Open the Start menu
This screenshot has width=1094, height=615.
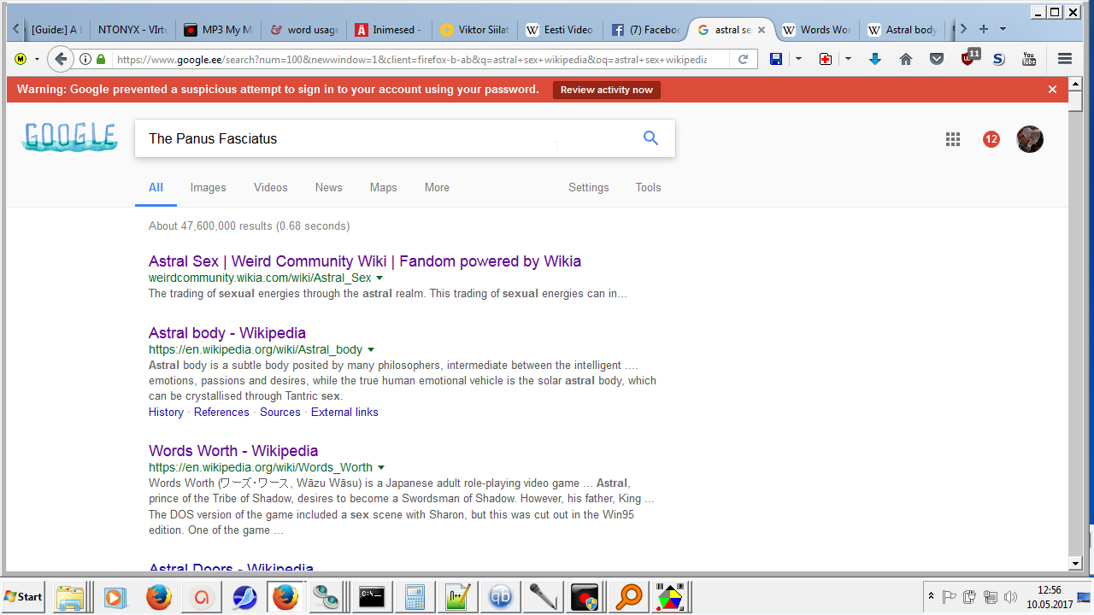coord(24,596)
